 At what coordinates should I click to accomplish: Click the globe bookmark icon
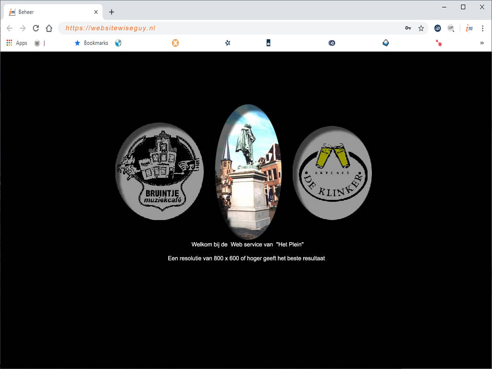coord(118,43)
